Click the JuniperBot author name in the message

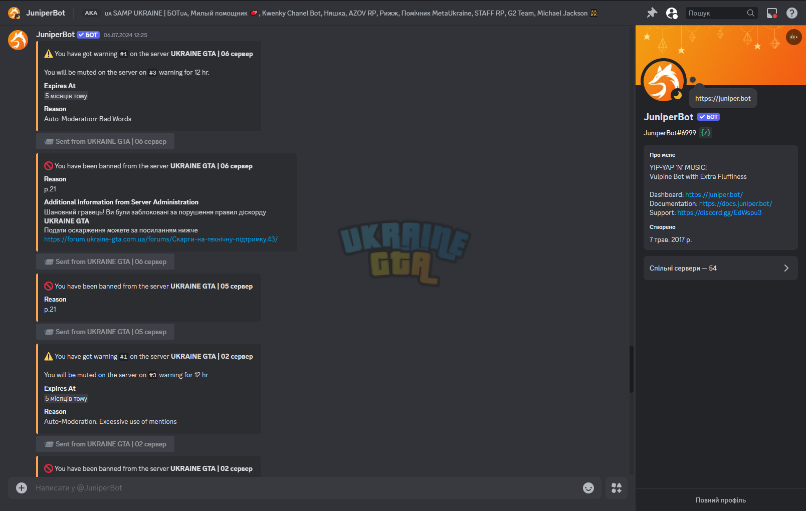tap(55, 35)
